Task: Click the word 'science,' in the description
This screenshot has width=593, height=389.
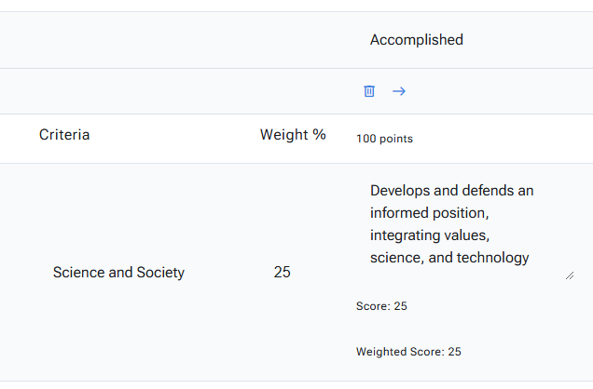Action: [x=395, y=258]
